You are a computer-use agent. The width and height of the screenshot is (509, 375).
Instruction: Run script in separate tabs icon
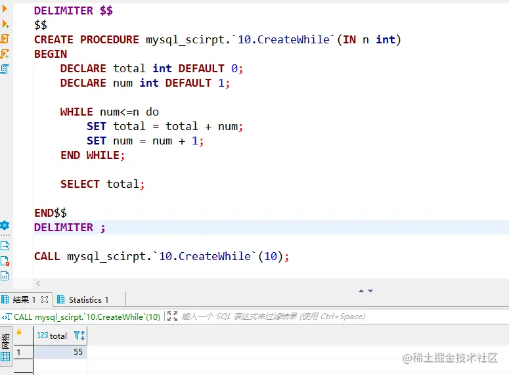[5, 54]
